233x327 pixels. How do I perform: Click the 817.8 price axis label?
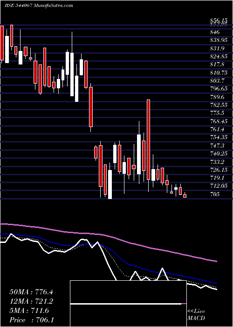[x=218, y=64]
